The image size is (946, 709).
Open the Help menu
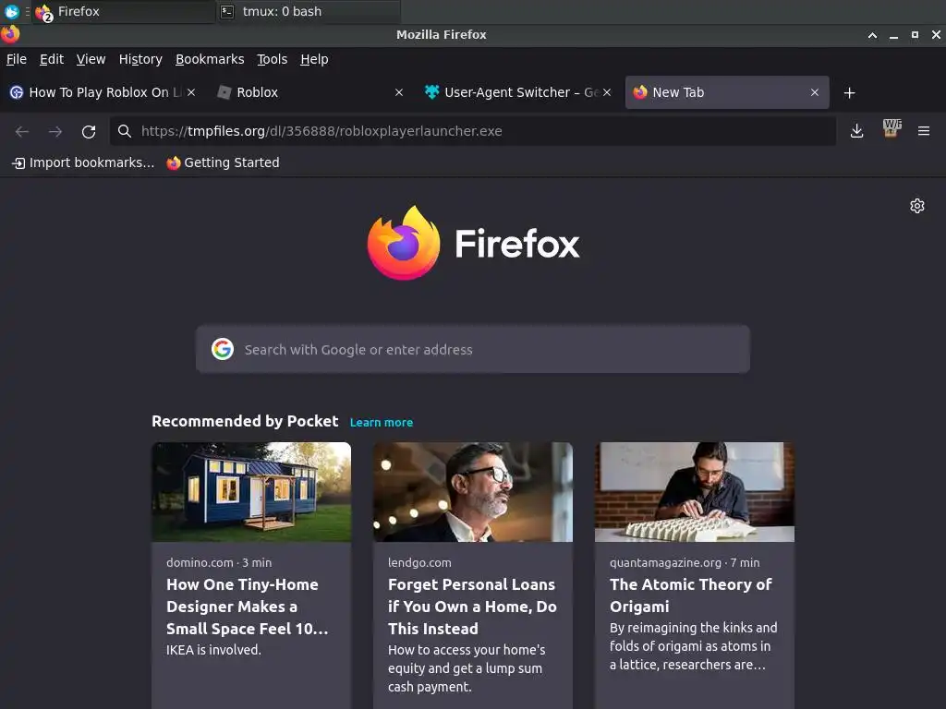tap(314, 59)
